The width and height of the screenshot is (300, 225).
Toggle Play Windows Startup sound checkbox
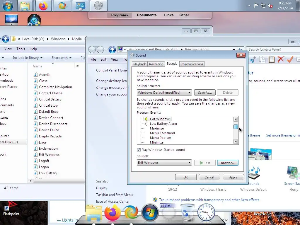pos(139,150)
